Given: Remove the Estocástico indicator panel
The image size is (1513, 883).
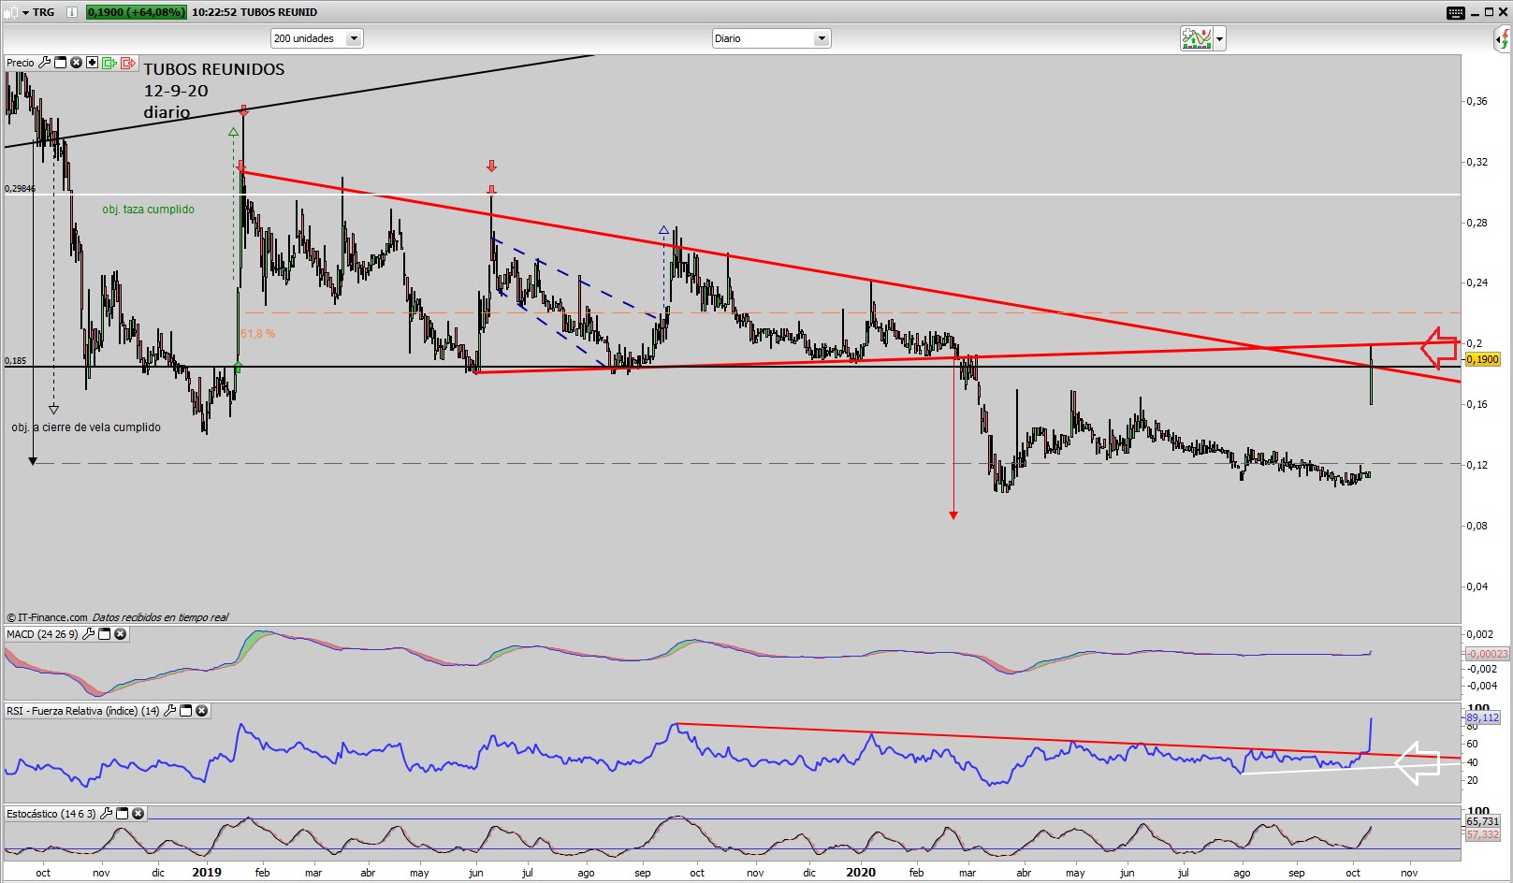Looking at the screenshot, I should pyautogui.click(x=138, y=814).
